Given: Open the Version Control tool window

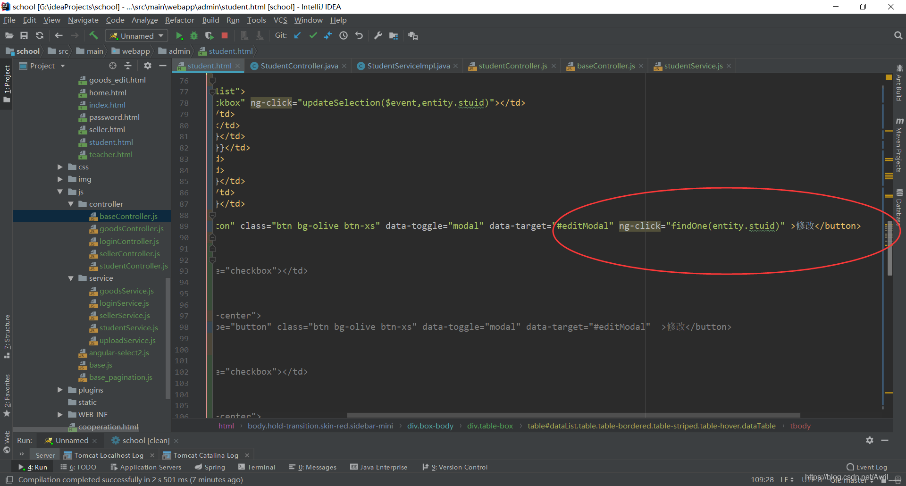Looking at the screenshot, I should [x=455, y=467].
